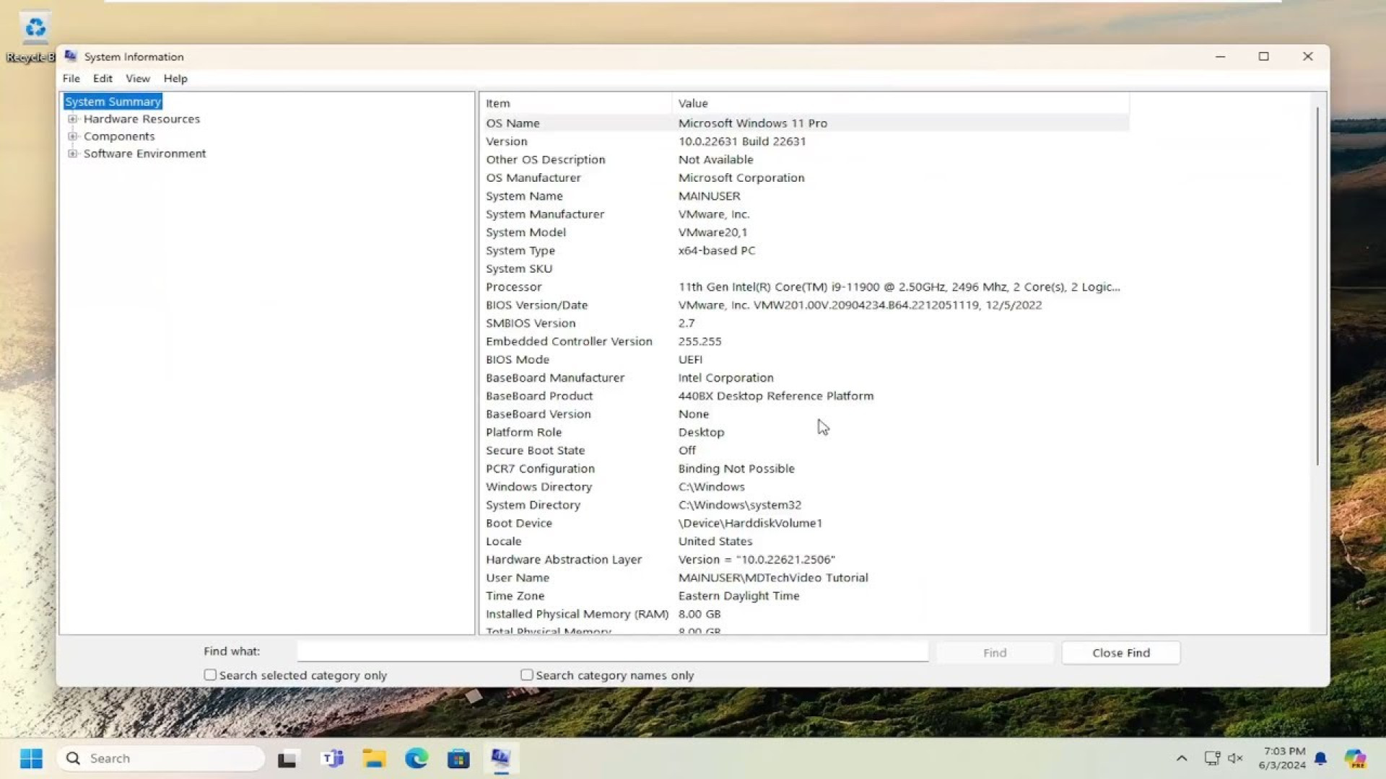Select System Summary in the tree
This screenshot has height=779, width=1386.
click(113, 102)
